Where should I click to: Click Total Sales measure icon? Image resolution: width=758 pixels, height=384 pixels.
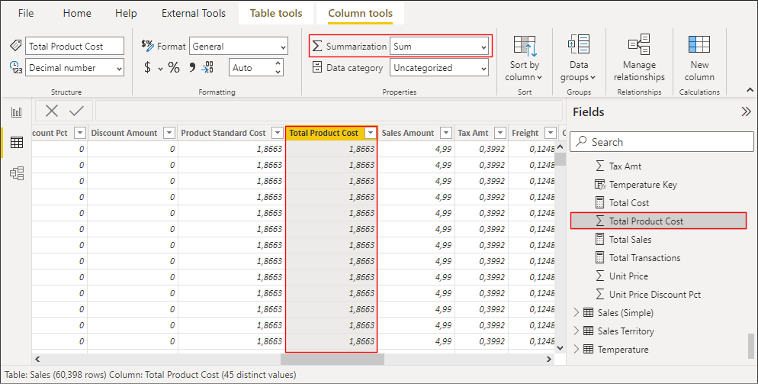pyautogui.click(x=600, y=239)
